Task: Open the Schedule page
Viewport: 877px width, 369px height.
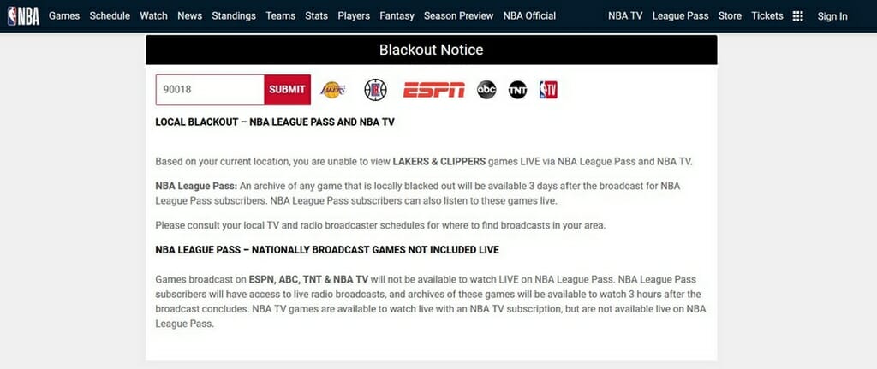Action: (110, 16)
